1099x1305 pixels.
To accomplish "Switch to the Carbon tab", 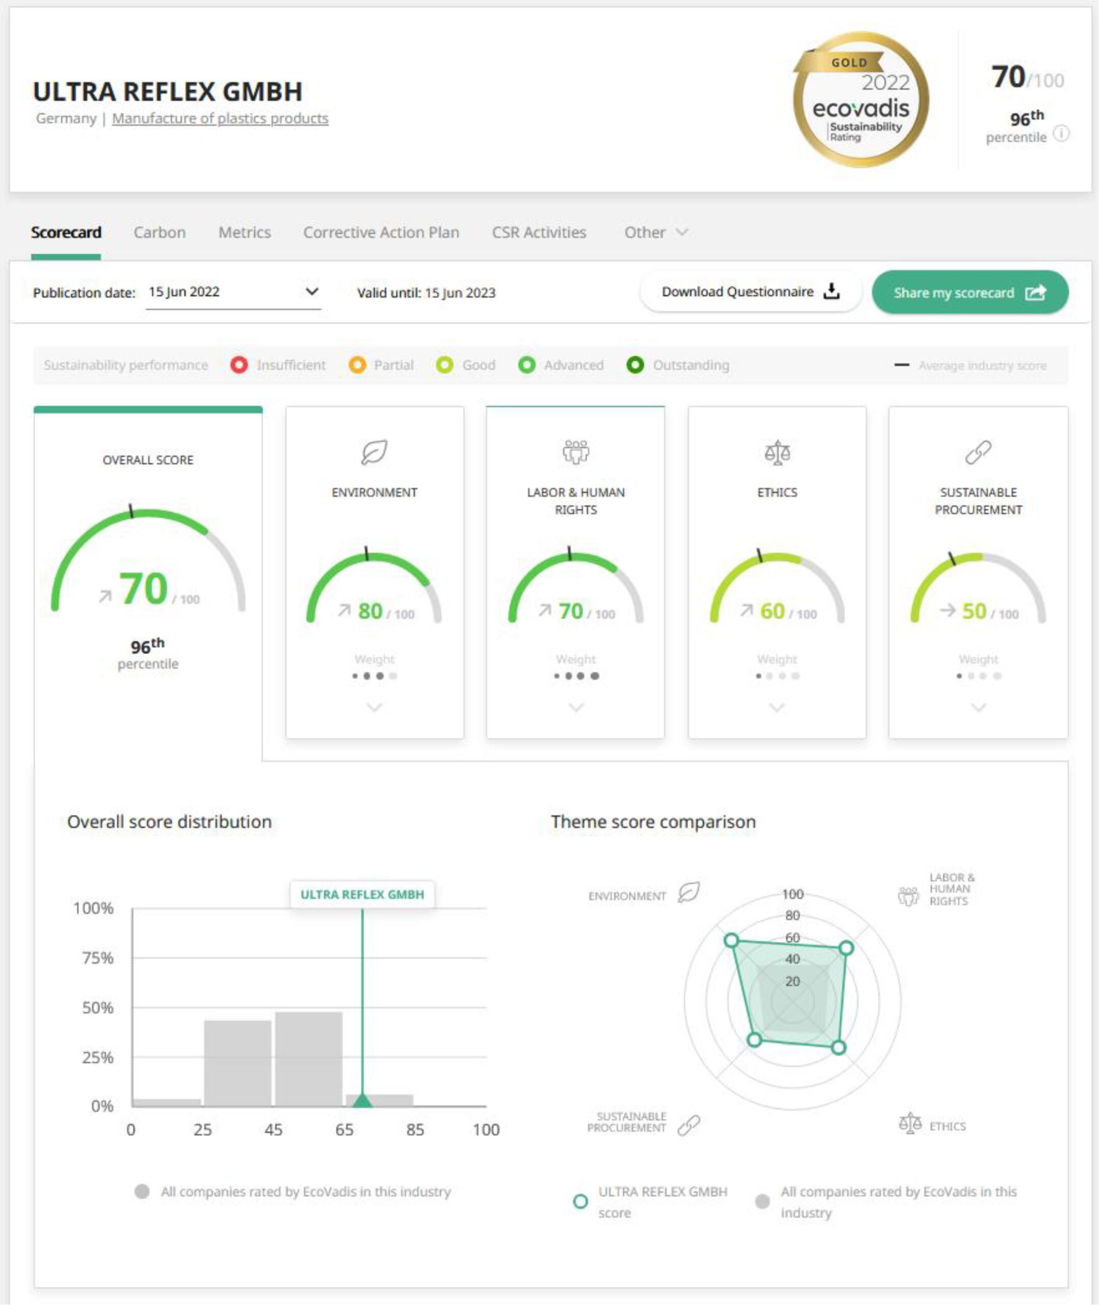I will (160, 232).
